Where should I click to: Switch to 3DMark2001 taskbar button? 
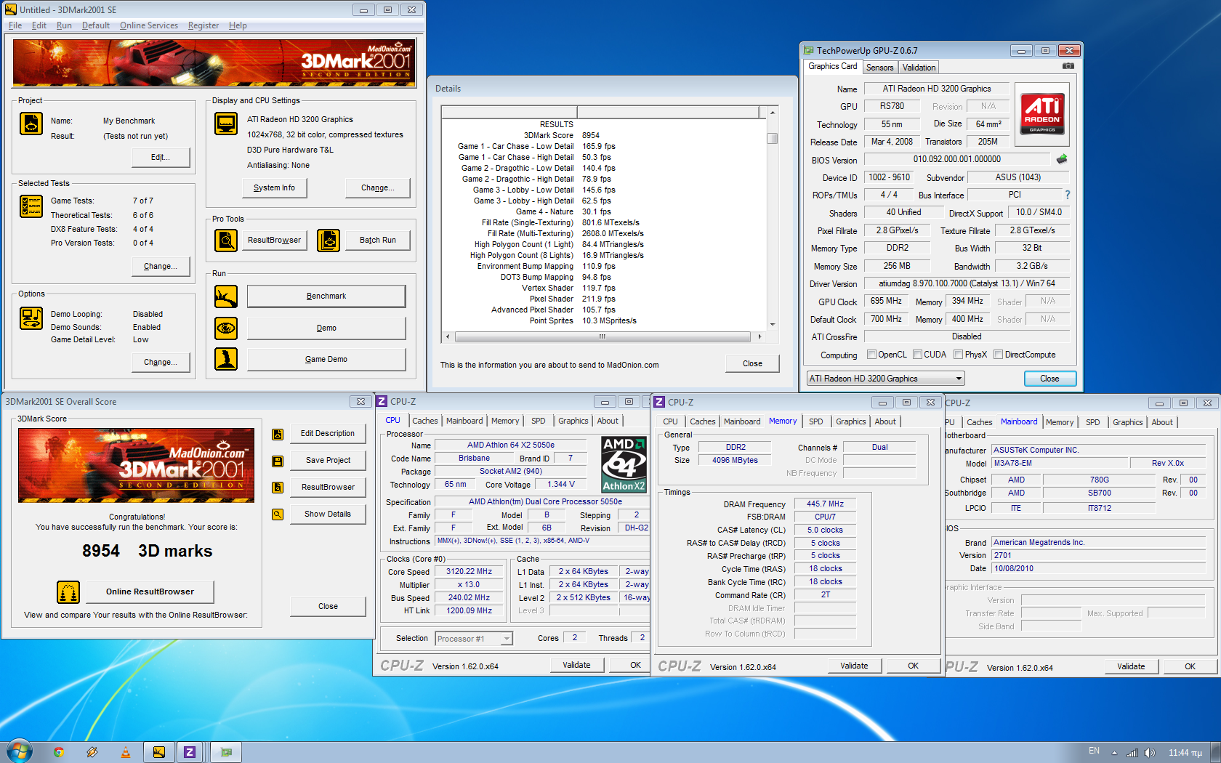coord(158,752)
